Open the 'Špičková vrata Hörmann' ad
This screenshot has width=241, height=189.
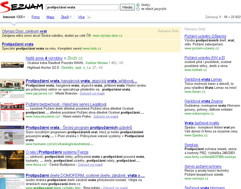pos(205,188)
